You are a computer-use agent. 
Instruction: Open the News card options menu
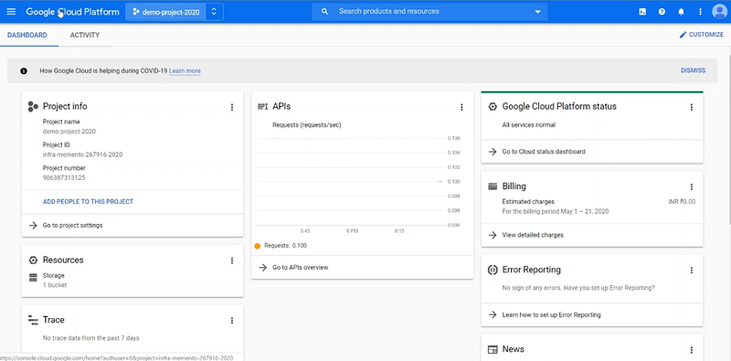(x=692, y=350)
